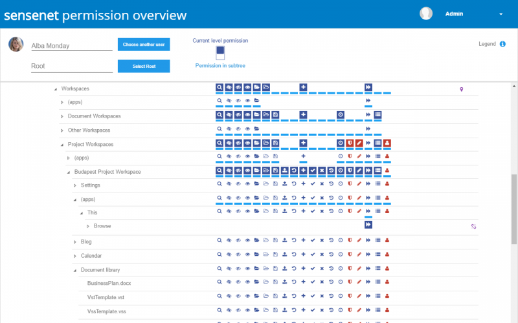Open the Admin user dropdown arrow
The width and height of the screenshot is (518, 323).
click(501, 14)
